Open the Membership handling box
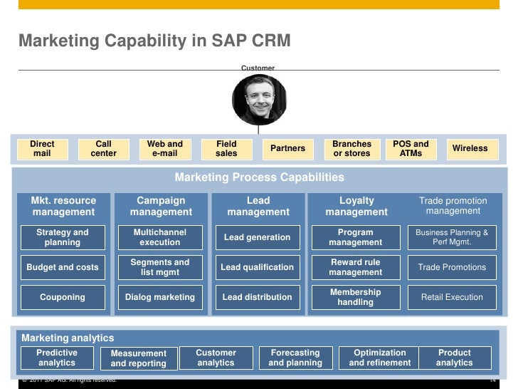 (x=356, y=297)
